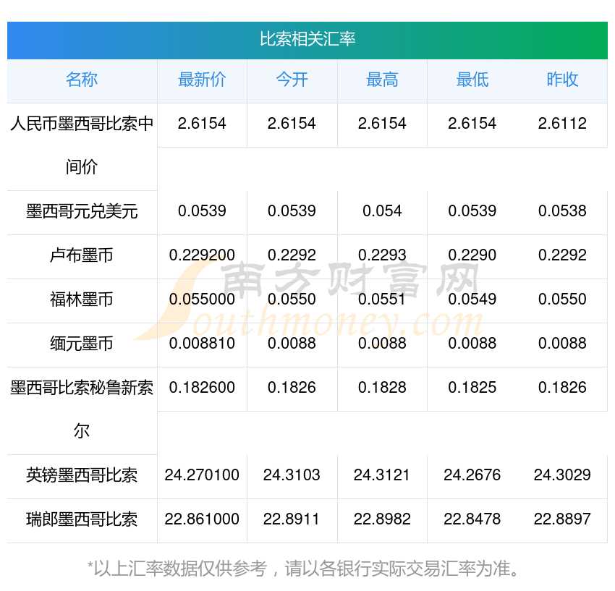Select the 缅元墨币 row label
The width and height of the screenshot is (615, 591).
82,344
